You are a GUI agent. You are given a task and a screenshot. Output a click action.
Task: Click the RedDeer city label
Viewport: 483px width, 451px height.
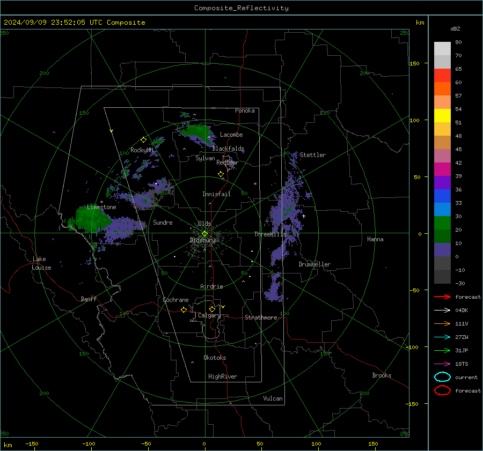(x=228, y=162)
